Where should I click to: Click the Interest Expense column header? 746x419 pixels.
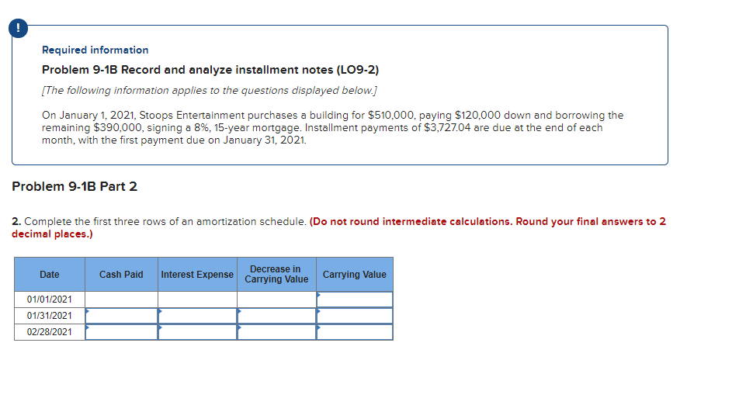pyautogui.click(x=197, y=275)
